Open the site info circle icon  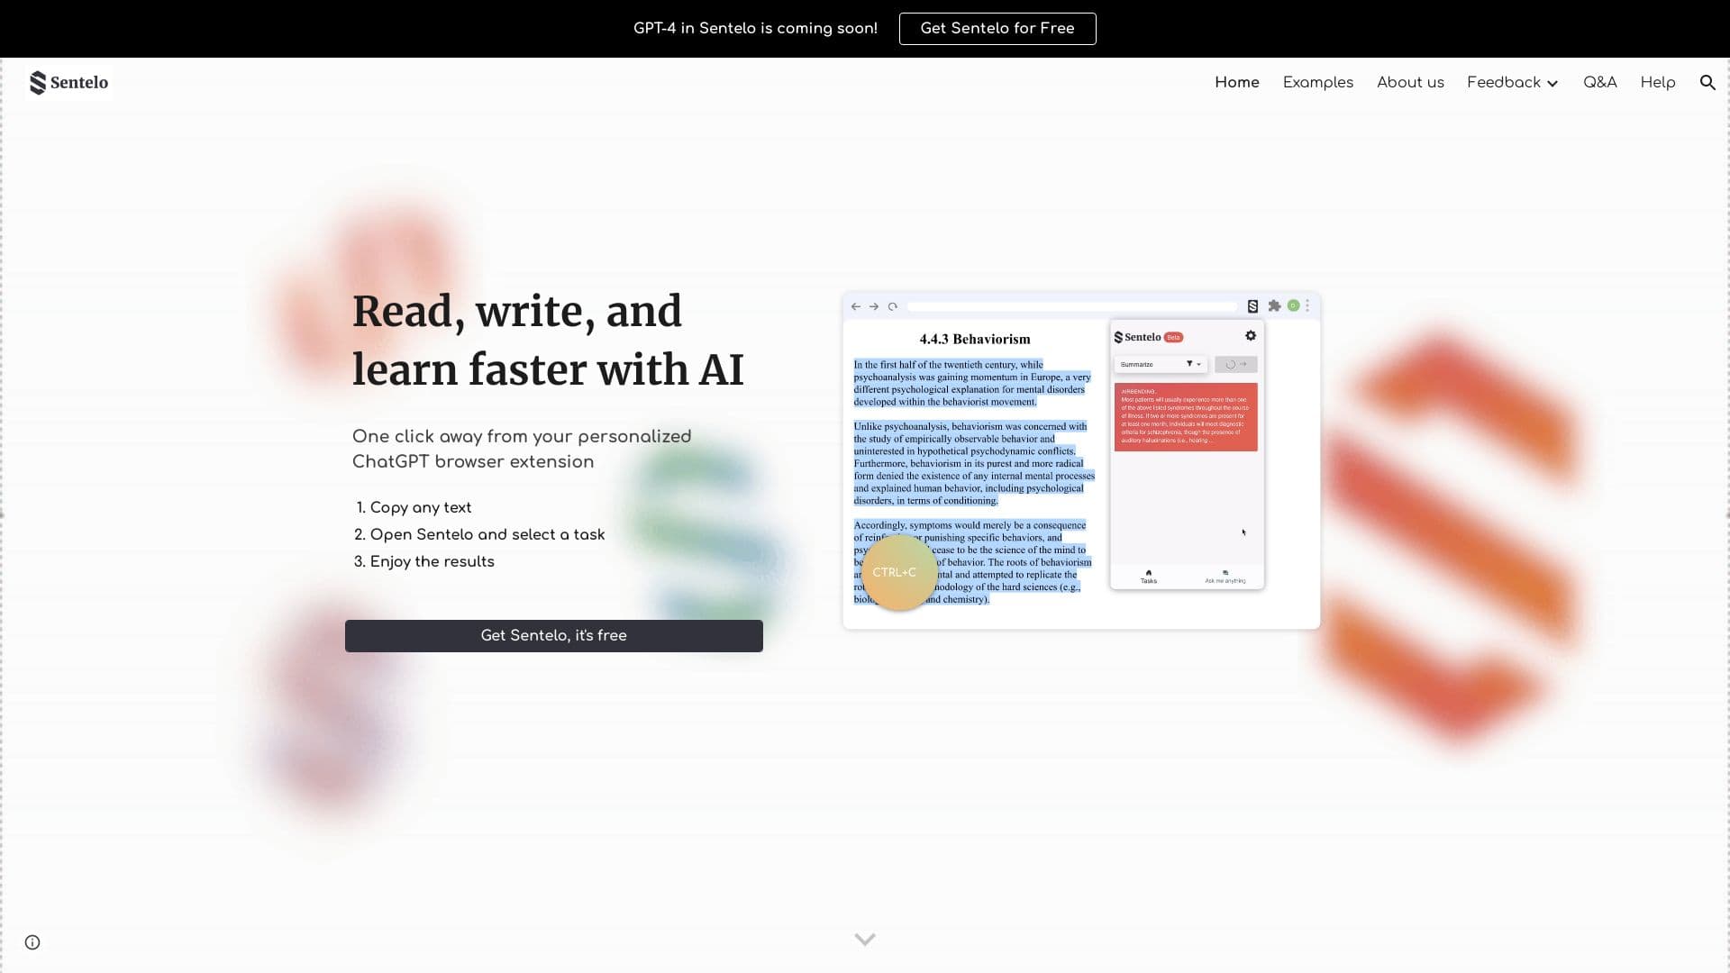[32, 942]
